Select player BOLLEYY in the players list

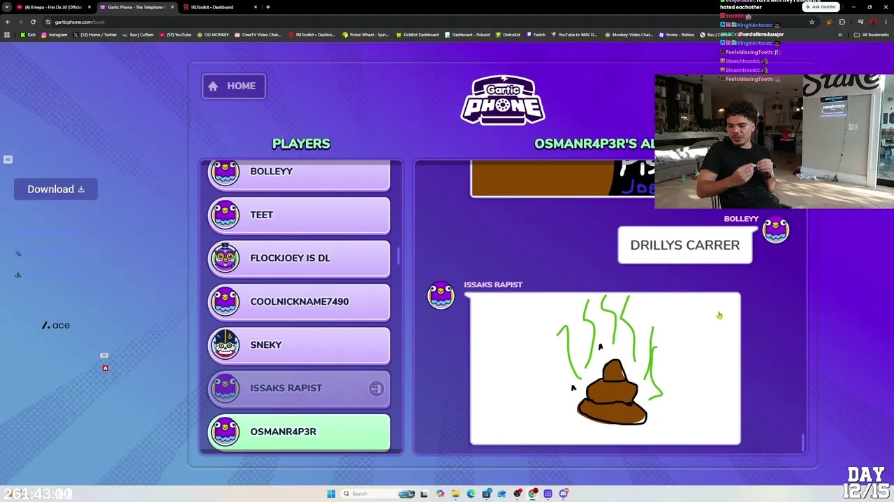[x=299, y=175]
